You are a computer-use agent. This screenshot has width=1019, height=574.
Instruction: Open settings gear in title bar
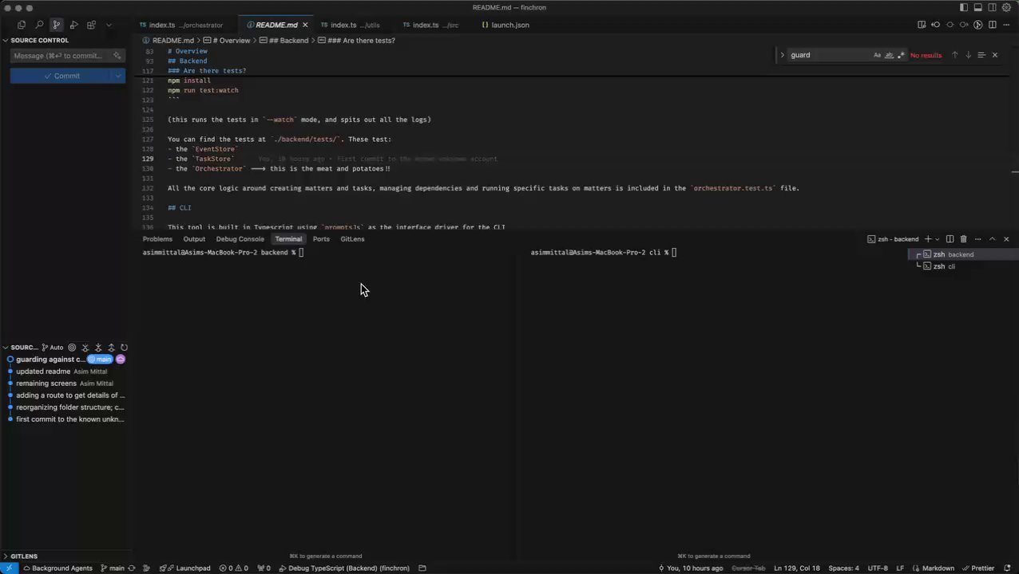click(1006, 7)
